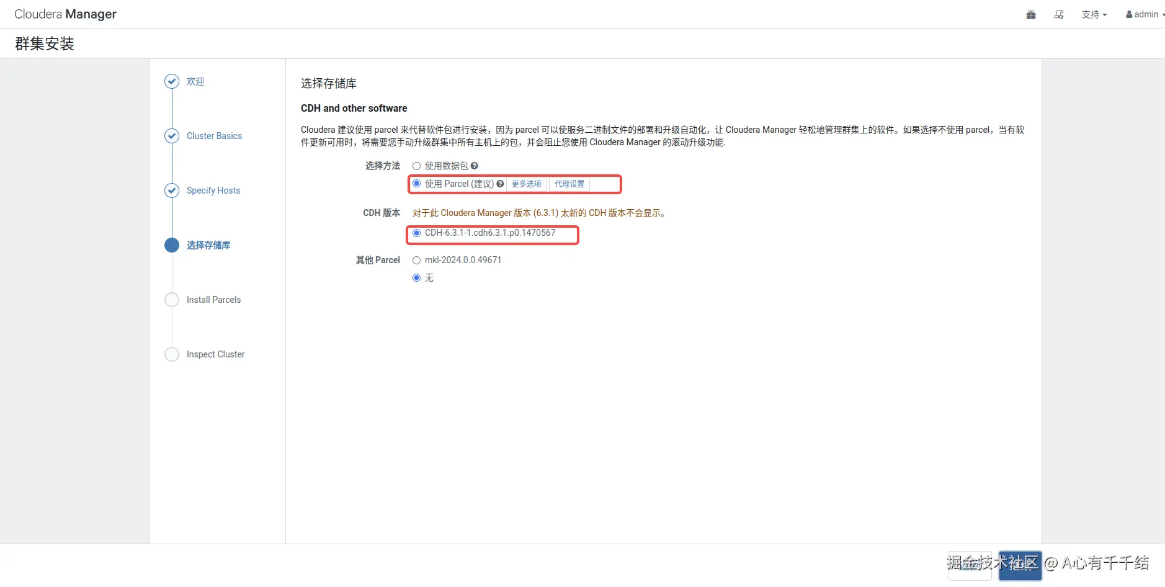Image resolution: width=1165 pixels, height=587 pixels.
Task: Select the mkl-2024.0.0.49671 parcel radio
Action: pyautogui.click(x=417, y=260)
